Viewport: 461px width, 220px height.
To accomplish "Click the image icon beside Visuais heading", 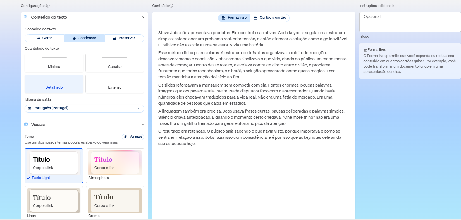I will coord(26,124).
